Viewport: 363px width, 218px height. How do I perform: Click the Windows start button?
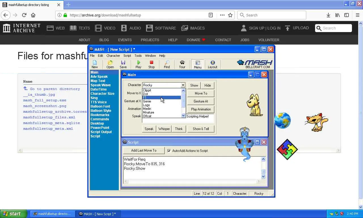[14, 214]
